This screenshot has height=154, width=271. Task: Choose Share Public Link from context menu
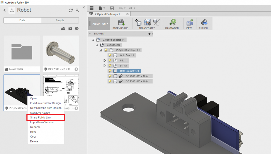pos(41,118)
